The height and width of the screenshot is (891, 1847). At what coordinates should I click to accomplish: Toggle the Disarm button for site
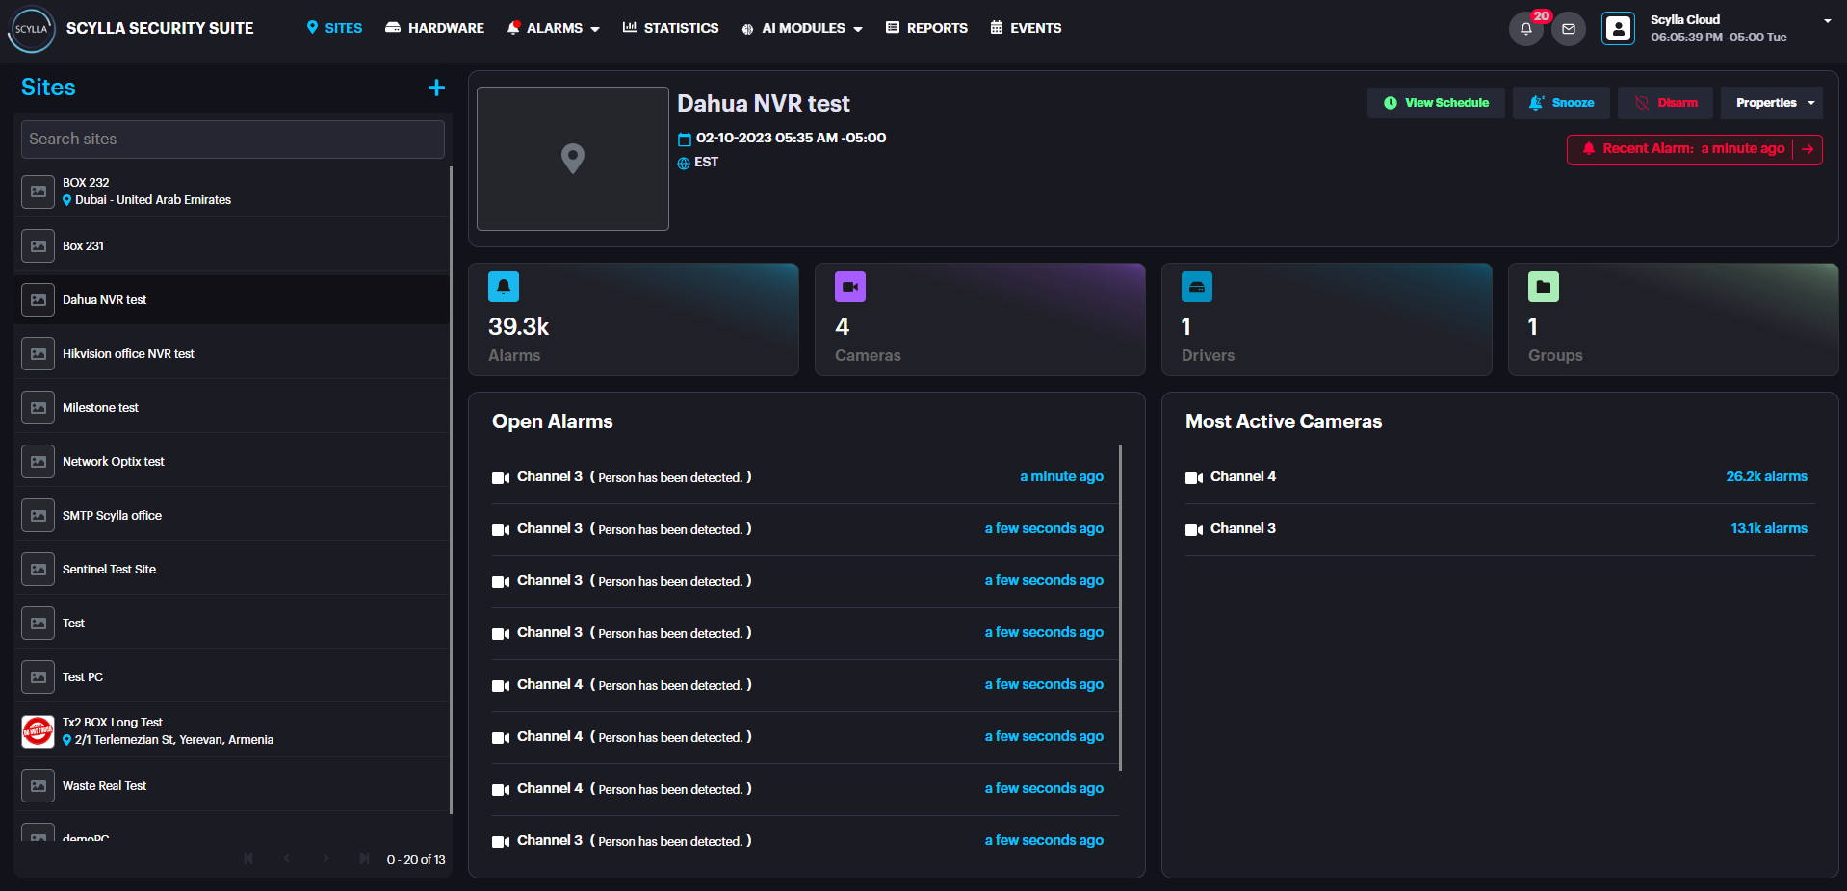click(x=1665, y=103)
